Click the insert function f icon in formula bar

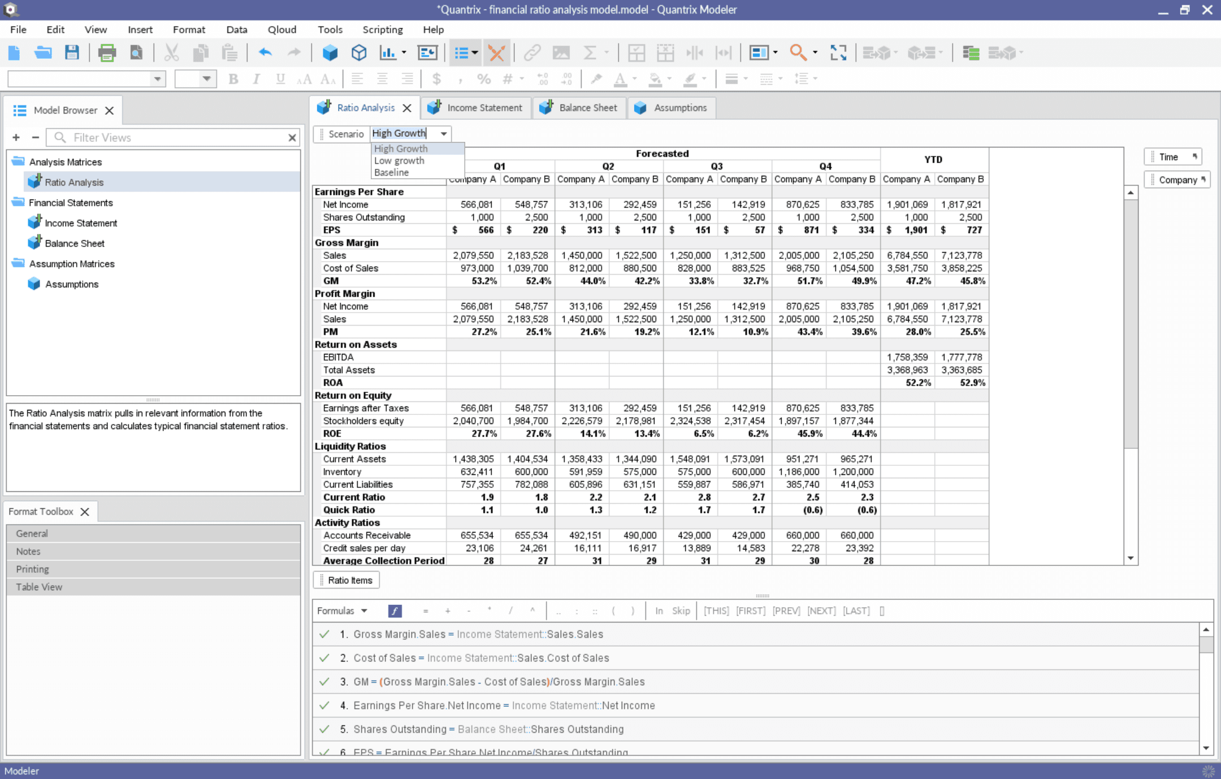pyautogui.click(x=394, y=611)
